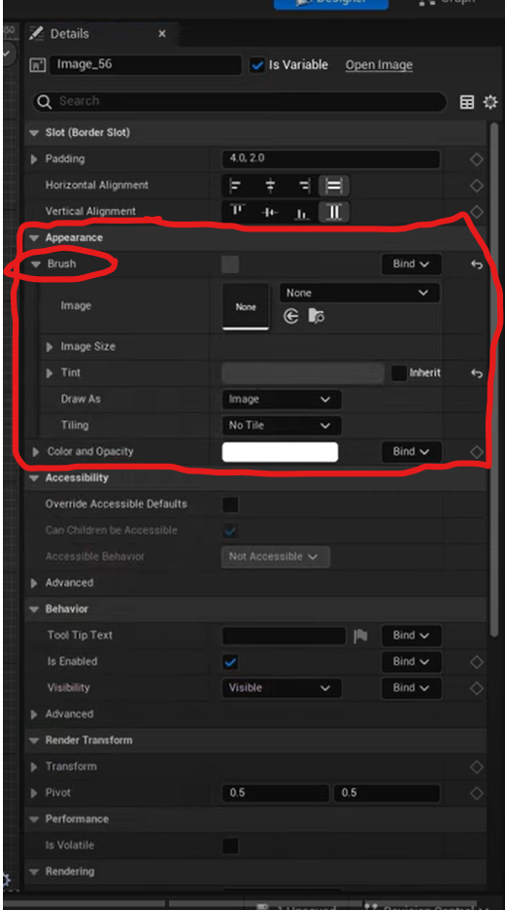The height and width of the screenshot is (910, 505).
Task: Select vertical fill alignment
Action: click(x=334, y=212)
